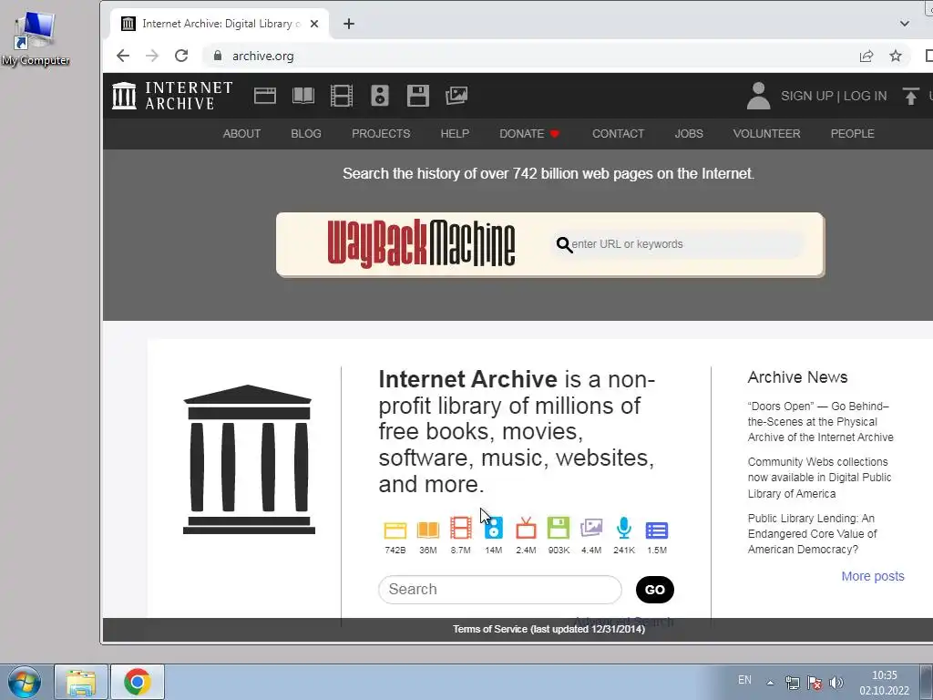Open the CONTACT menu item
Image resolution: width=933 pixels, height=700 pixels.
(x=618, y=134)
